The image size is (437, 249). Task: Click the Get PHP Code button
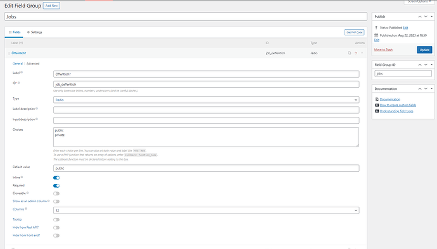tap(354, 32)
